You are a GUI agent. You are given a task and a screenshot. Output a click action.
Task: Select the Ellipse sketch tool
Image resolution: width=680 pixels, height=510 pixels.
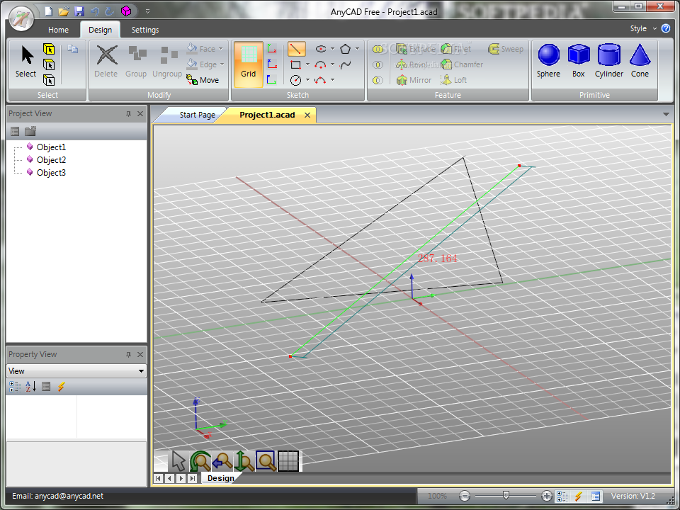pos(321,49)
